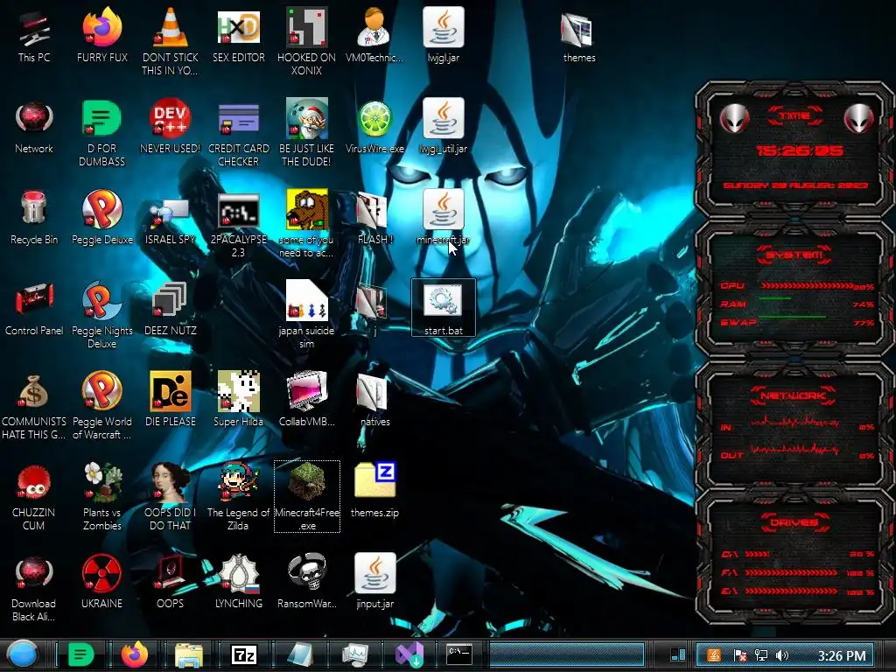896x672 pixels.
Task: Select the Peggle Deluxe icon
Action: pyautogui.click(x=101, y=209)
